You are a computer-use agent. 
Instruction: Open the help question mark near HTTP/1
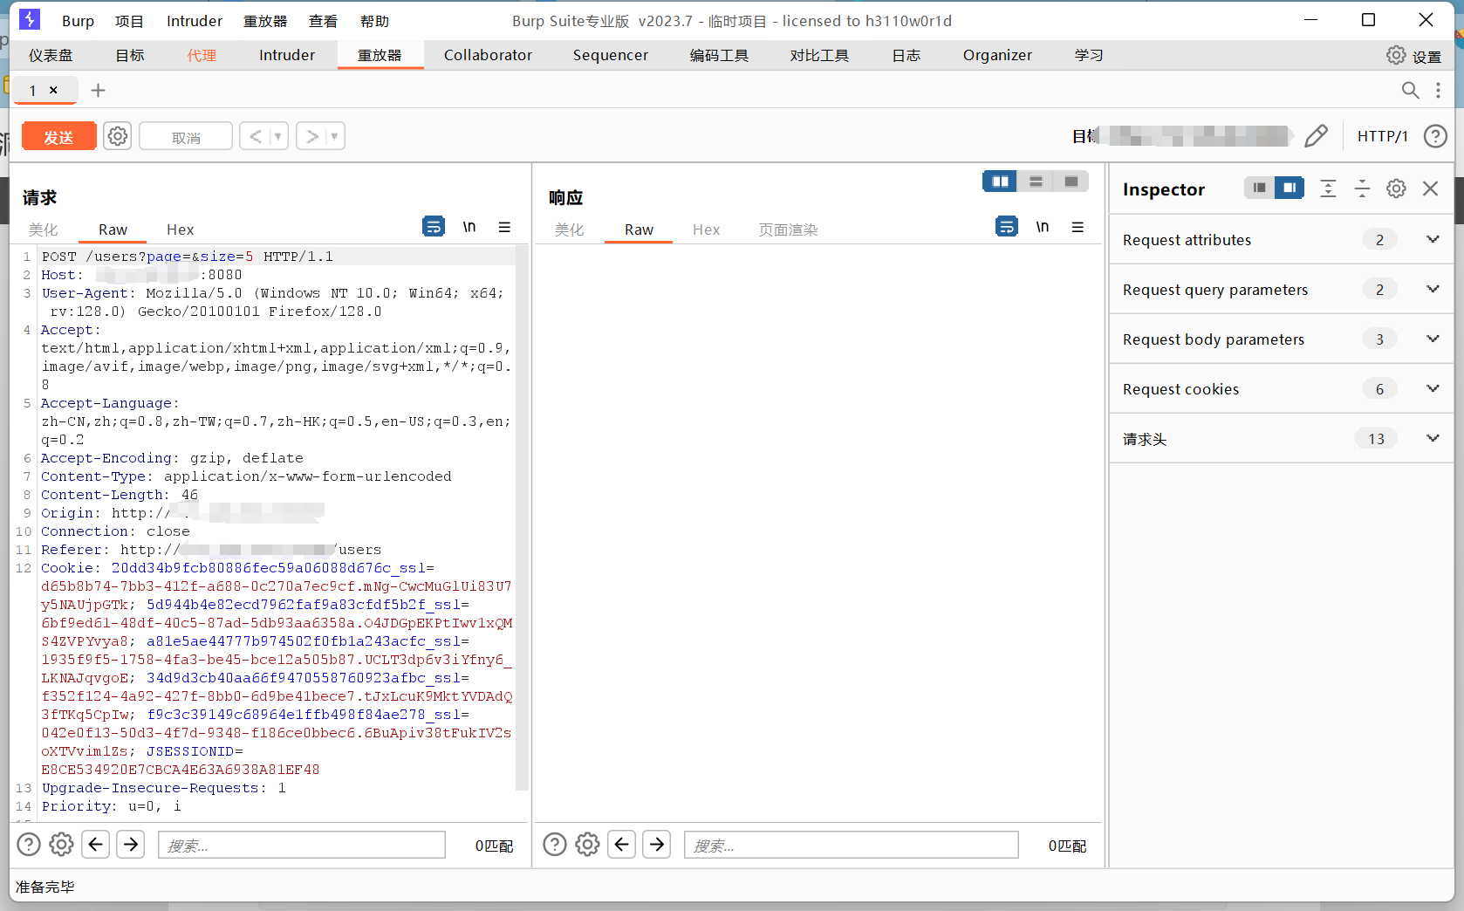tap(1435, 135)
